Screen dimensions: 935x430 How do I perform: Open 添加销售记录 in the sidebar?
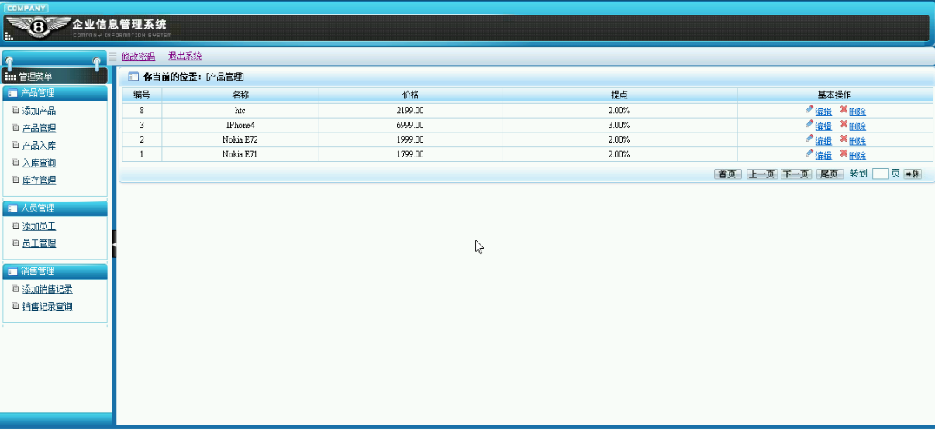coord(47,289)
